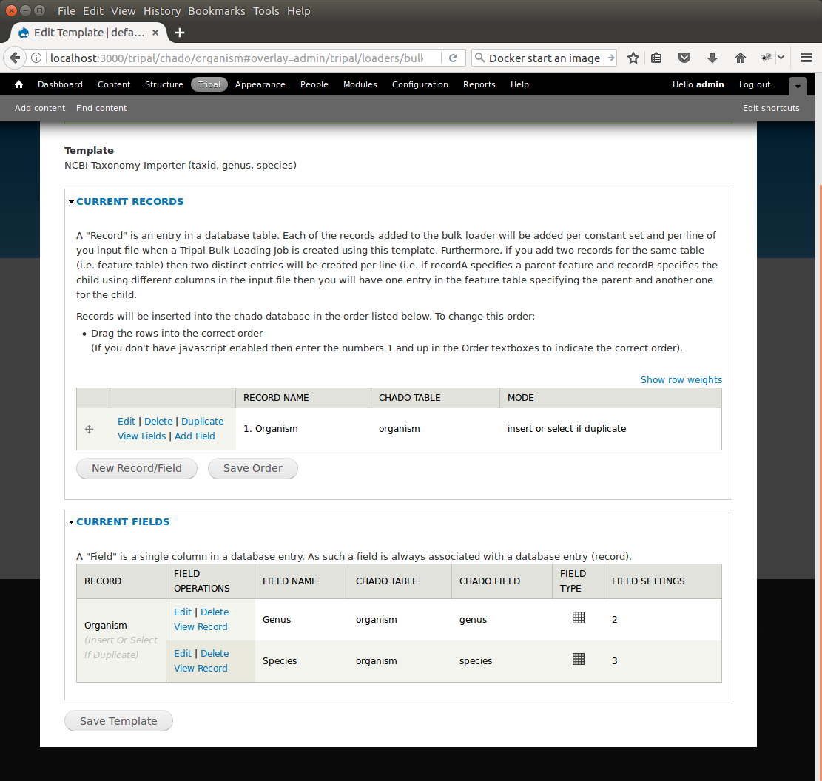The image size is (822, 781).
Task: Click the browser back arrow button
Action: pyautogui.click(x=15, y=58)
